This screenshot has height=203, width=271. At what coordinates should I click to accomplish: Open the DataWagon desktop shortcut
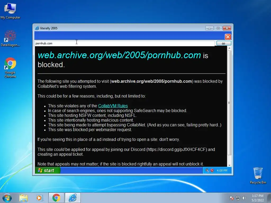[x=10, y=38]
